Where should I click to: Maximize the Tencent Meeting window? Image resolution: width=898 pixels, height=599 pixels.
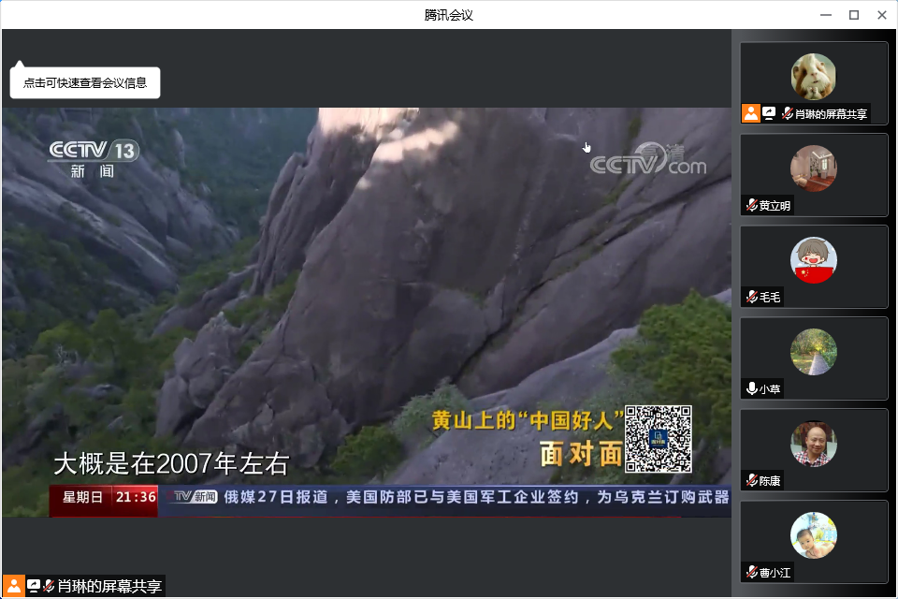point(853,15)
